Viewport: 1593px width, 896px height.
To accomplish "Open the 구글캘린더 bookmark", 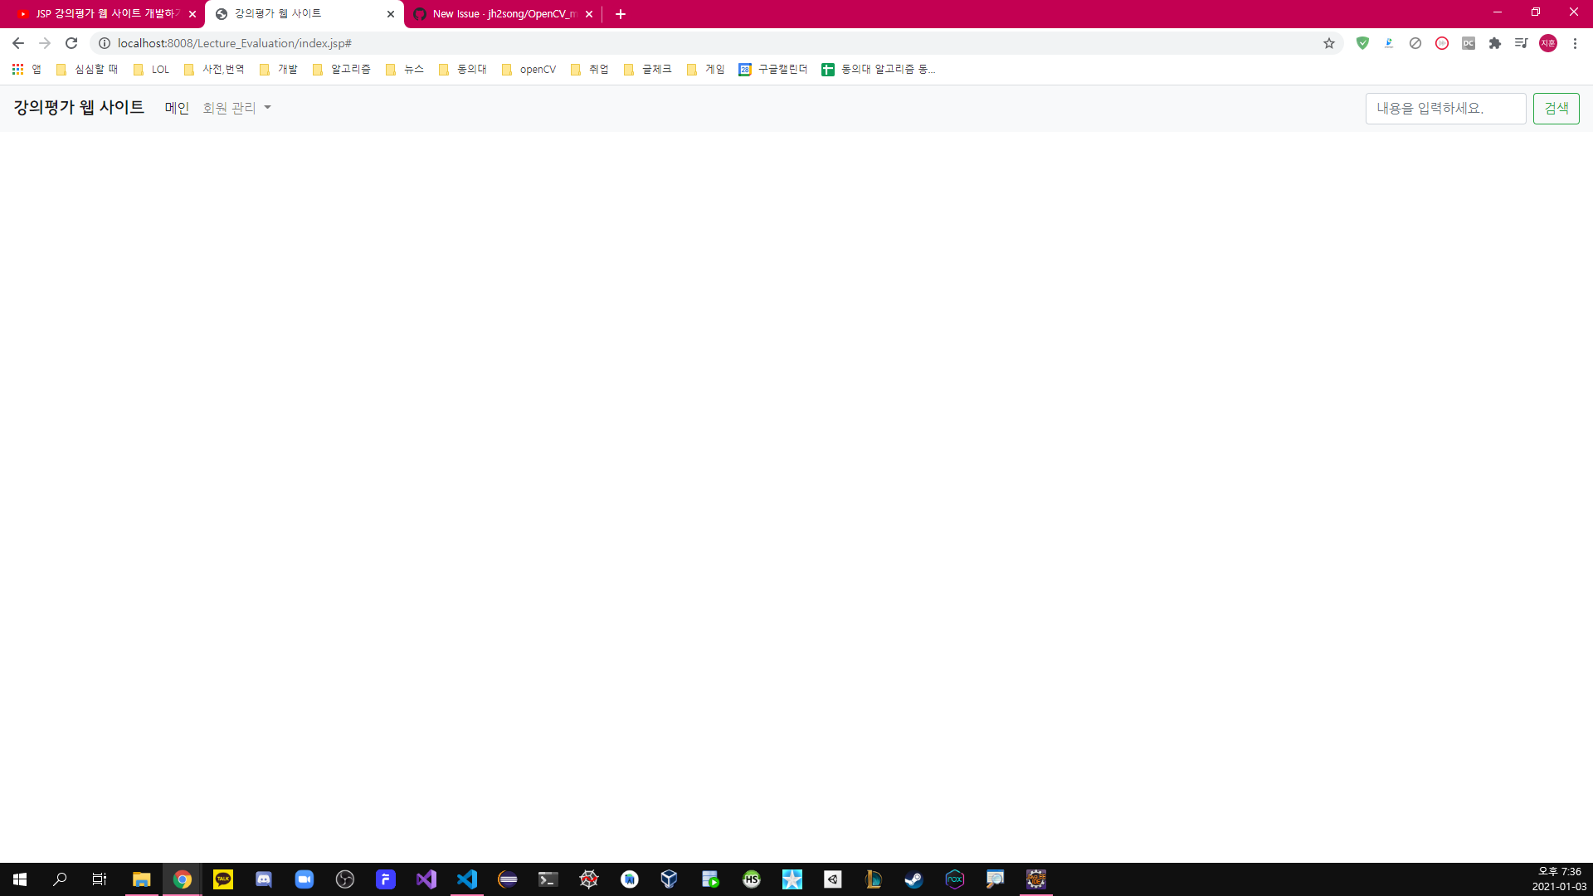I will (x=772, y=69).
